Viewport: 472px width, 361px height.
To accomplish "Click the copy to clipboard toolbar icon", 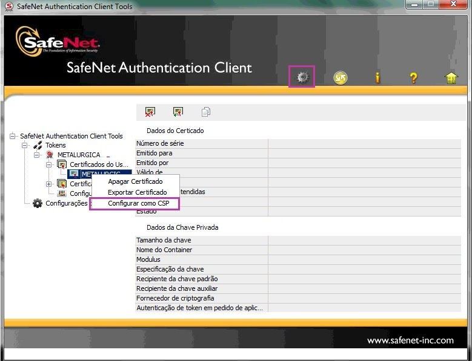I will click(206, 112).
